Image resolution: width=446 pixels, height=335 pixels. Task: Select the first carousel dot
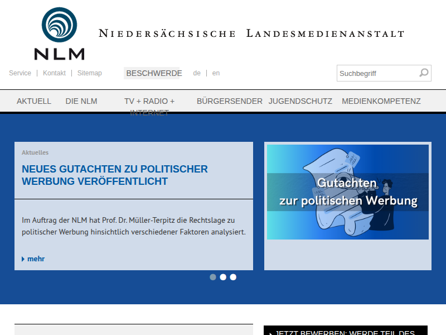[x=213, y=277]
